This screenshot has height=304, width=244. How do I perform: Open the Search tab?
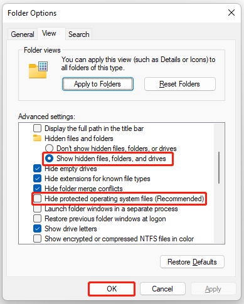pos(79,34)
